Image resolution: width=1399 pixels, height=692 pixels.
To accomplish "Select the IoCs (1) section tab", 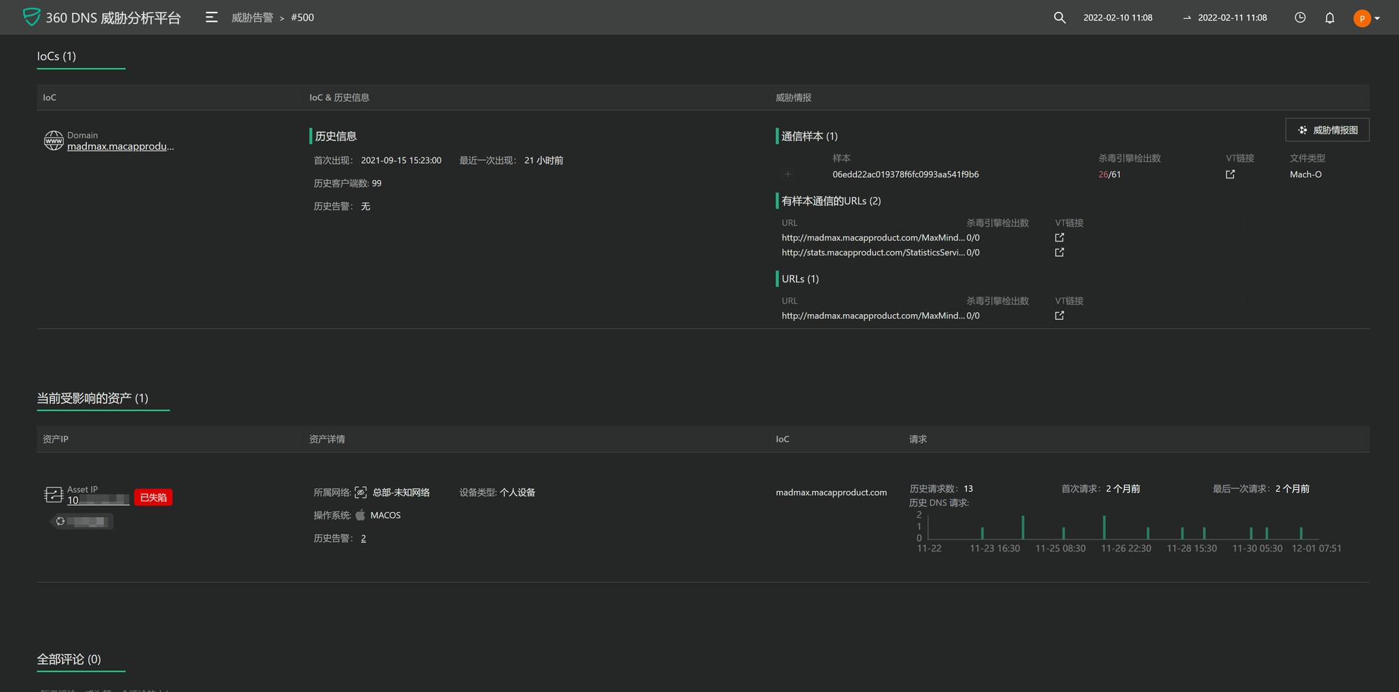I will (x=57, y=56).
